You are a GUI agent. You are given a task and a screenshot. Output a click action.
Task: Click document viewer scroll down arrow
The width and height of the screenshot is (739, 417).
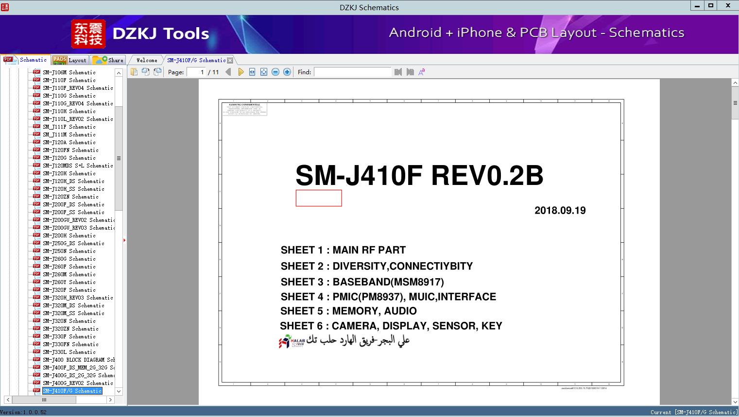pos(735,401)
